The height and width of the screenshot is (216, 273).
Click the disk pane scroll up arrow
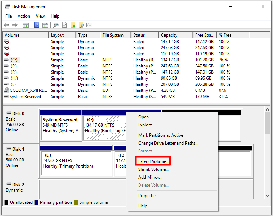tap(267, 109)
